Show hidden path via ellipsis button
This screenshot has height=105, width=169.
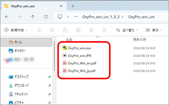76,17
